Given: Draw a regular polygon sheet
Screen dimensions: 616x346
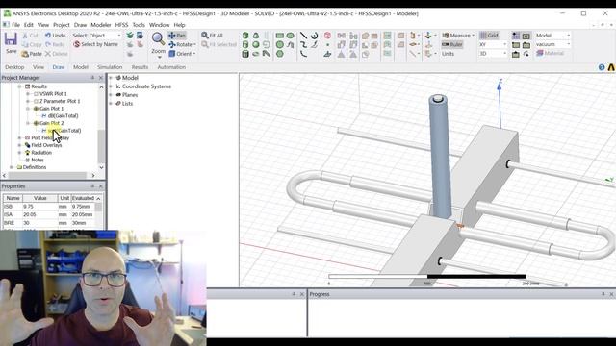Looking at the screenshot, I should [280, 54].
